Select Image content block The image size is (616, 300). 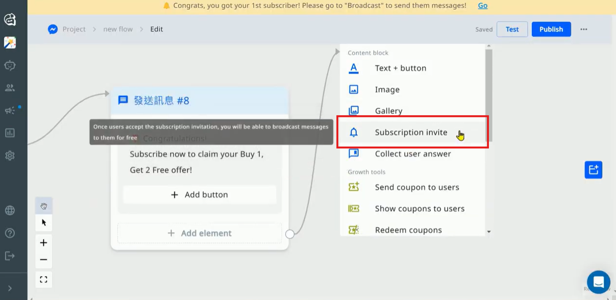(412, 89)
